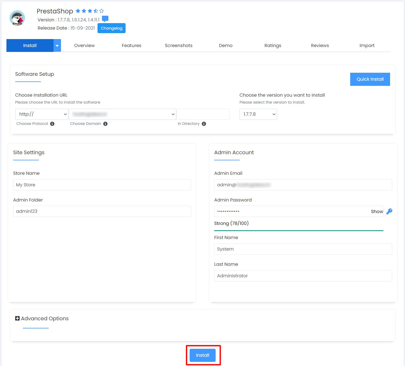Click the 'Admin Account' heading
The height and width of the screenshot is (366, 405).
(234, 152)
